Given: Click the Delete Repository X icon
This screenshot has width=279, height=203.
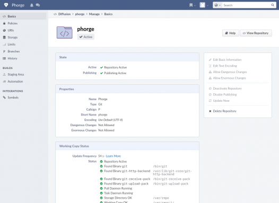Looking at the screenshot, I should coord(210,111).
